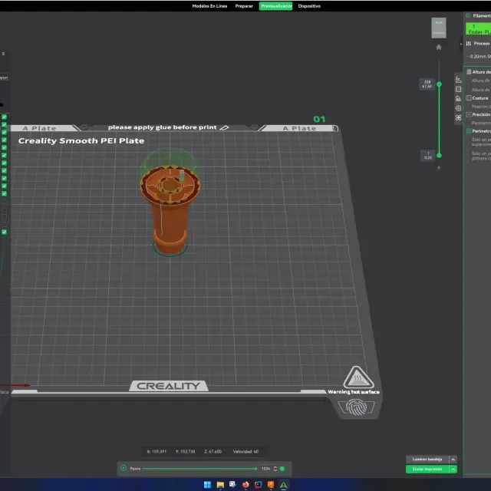Click the layer slider bottom value label 0,20
This screenshot has height=491, width=491.
[428, 157]
